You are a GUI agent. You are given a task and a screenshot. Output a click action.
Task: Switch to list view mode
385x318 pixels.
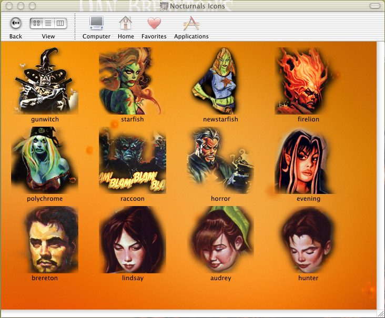coord(48,23)
